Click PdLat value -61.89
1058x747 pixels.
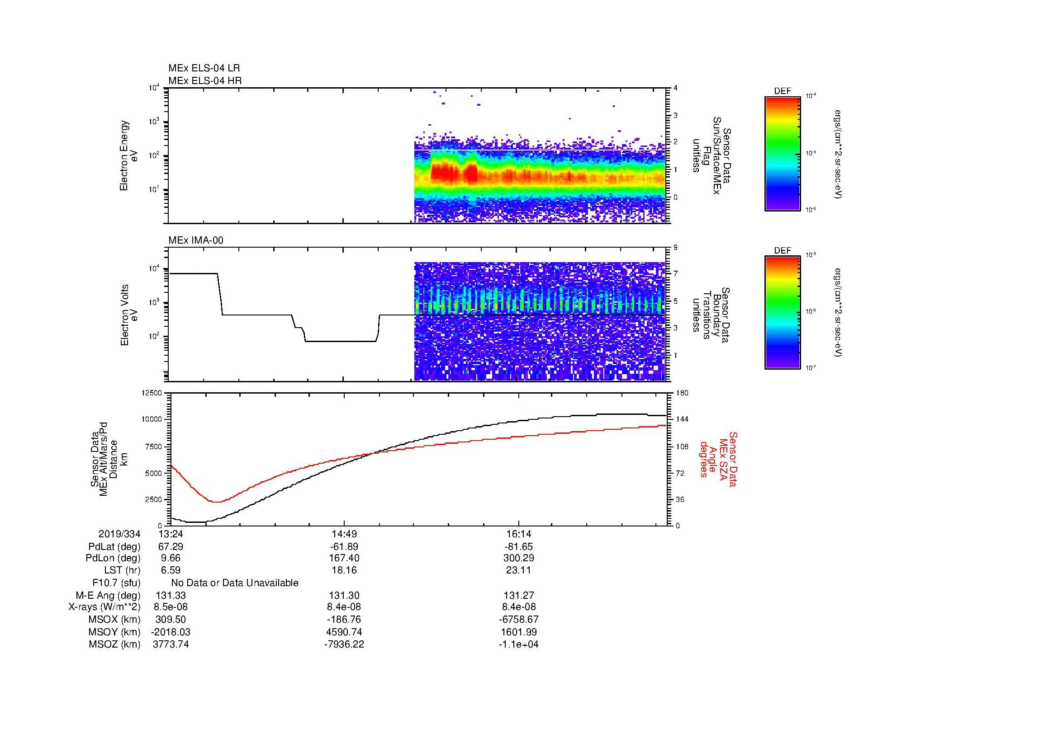[344, 547]
